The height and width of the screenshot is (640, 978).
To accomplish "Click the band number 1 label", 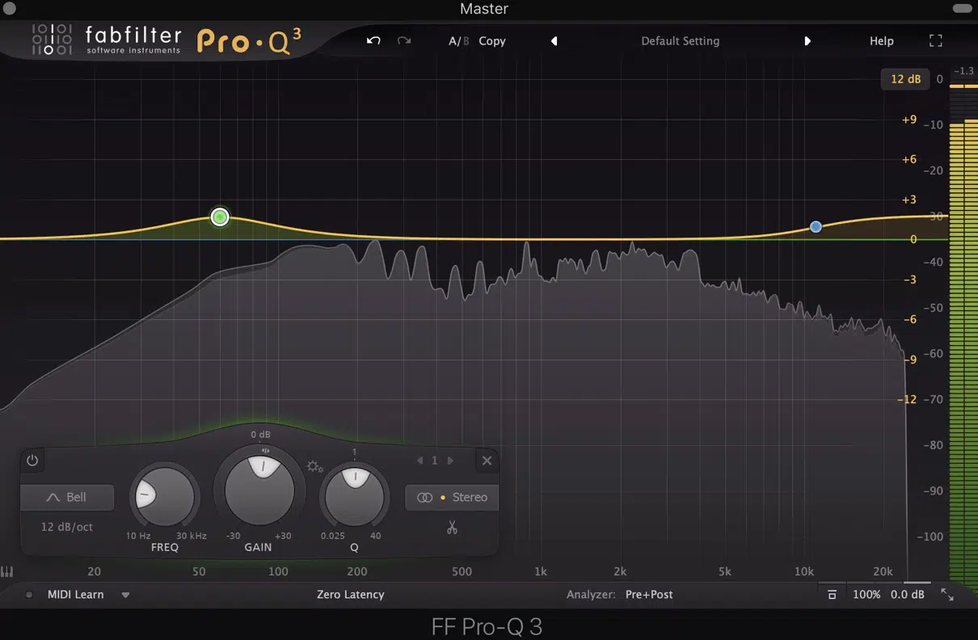I will tap(435, 461).
